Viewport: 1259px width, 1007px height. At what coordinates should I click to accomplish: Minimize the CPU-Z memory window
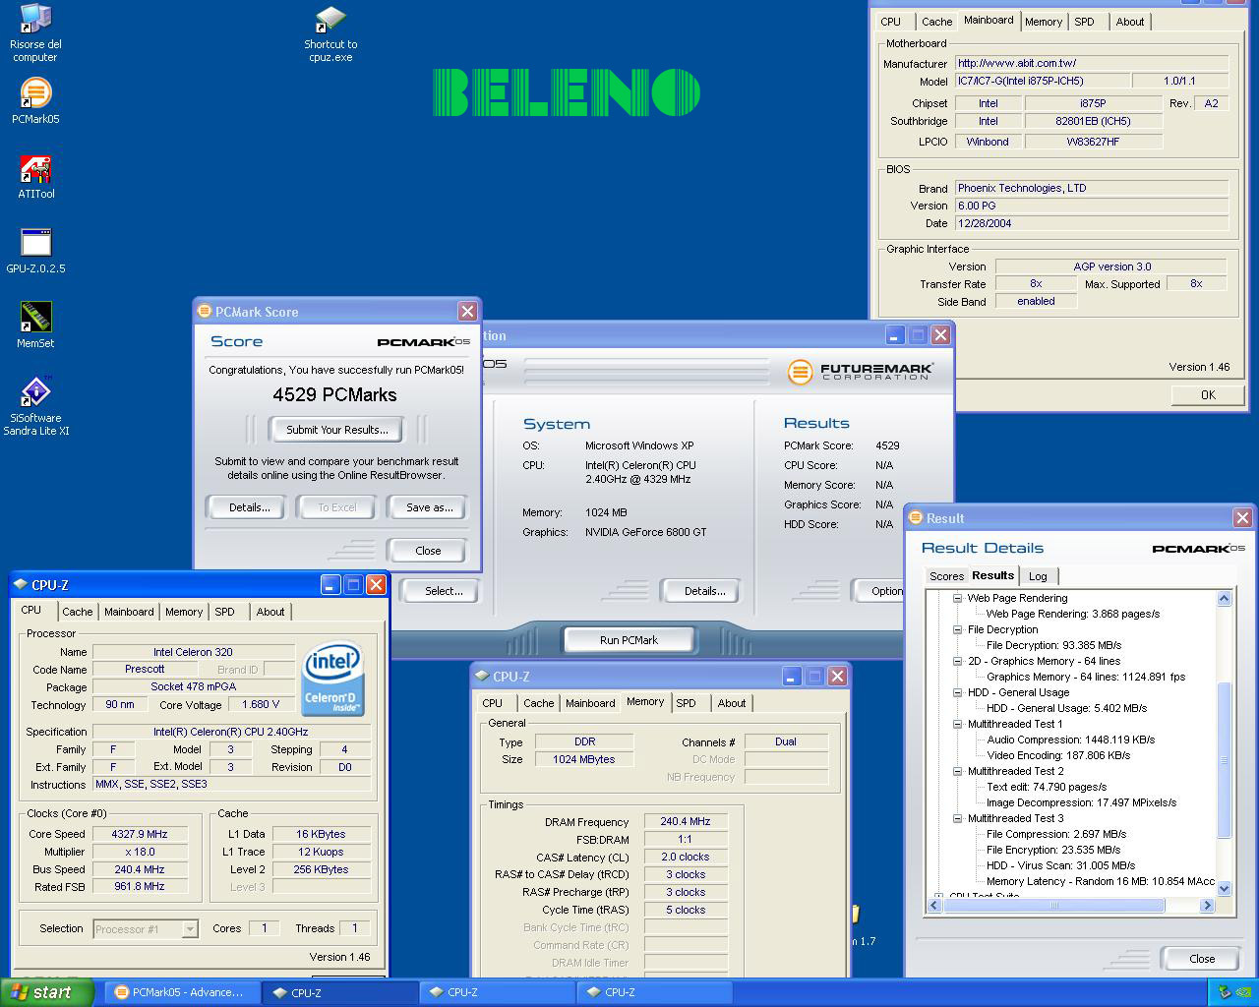click(792, 676)
